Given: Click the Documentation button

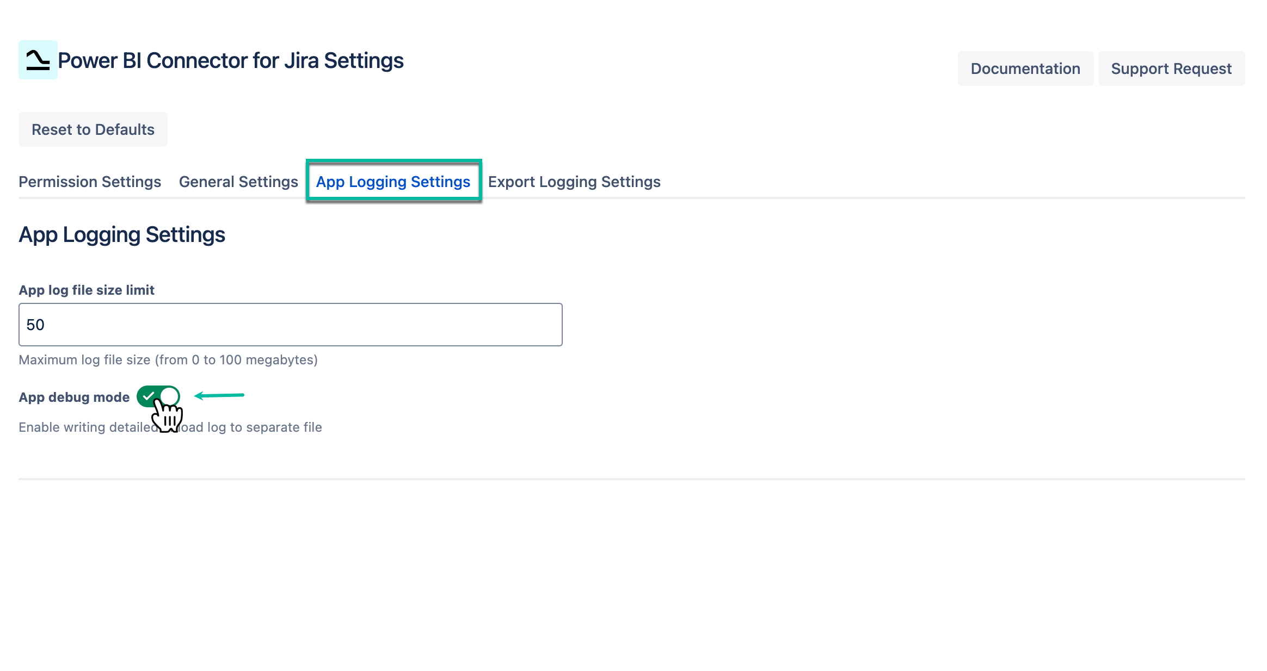Looking at the screenshot, I should click(x=1025, y=68).
